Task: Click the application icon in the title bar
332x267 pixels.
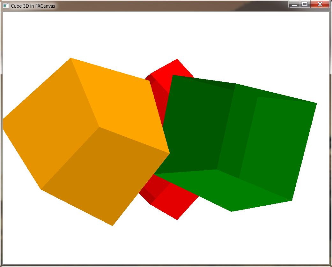Action: pyautogui.click(x=6, y=5)
